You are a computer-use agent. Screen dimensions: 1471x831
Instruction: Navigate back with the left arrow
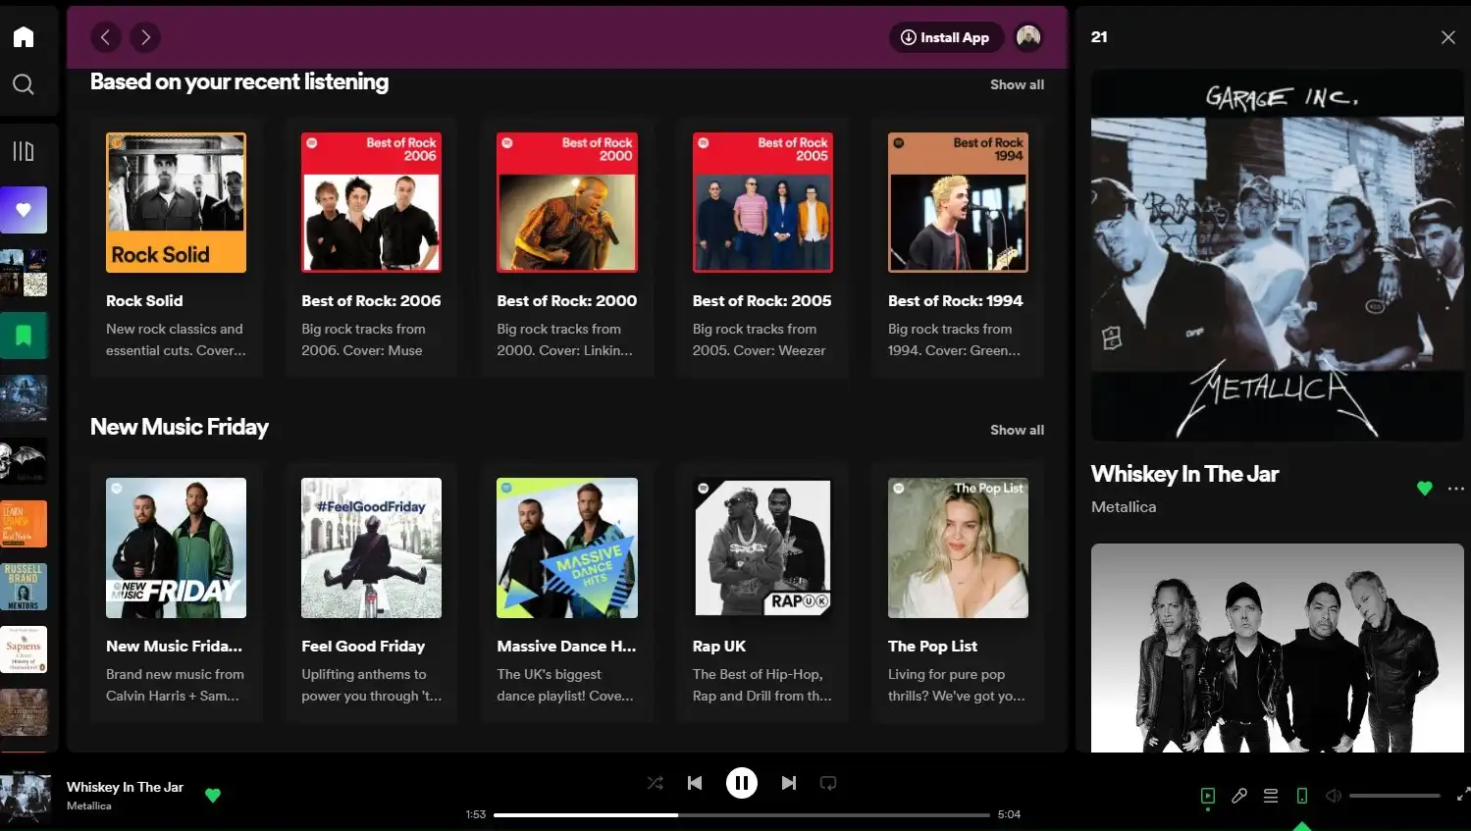[x=106, y=37]
